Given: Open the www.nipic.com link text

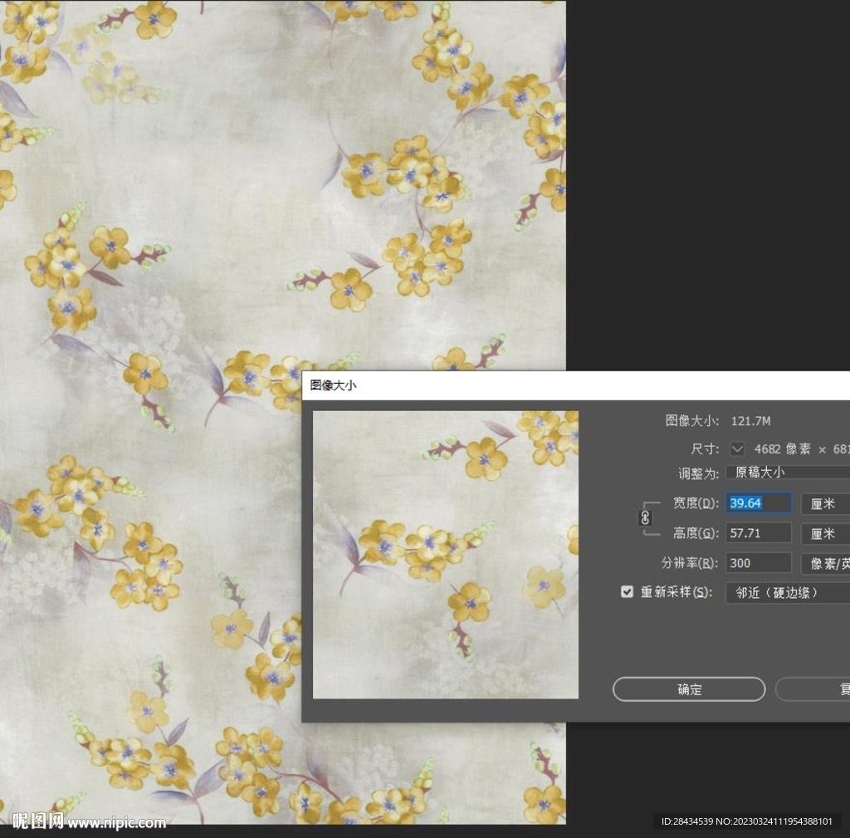Looking at the screenshot, I should pyautogui.click(x=117, y=823).
